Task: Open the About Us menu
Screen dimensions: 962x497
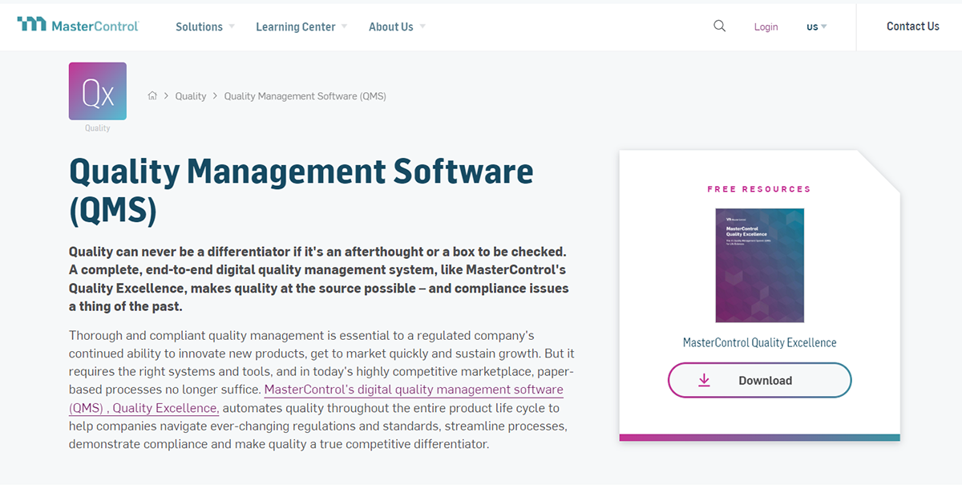Action: click(390, 26)
